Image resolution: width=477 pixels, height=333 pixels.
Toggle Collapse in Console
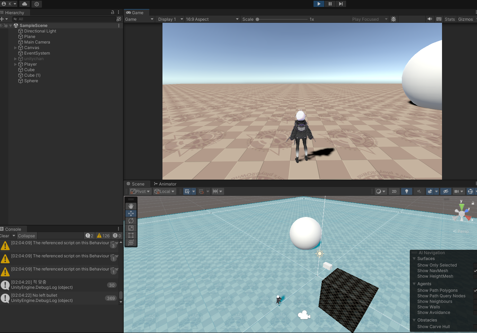click(x=27, y=236)
